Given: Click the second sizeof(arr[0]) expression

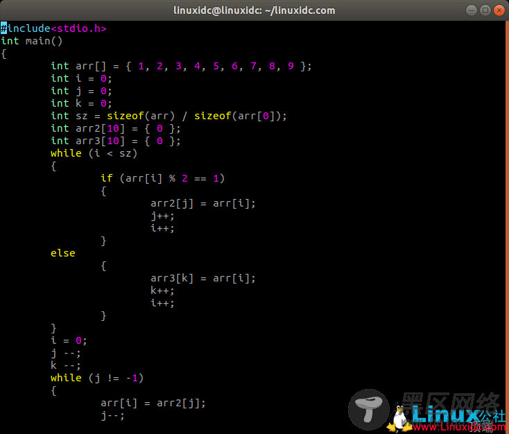Looking at the screenshot, I should (238, 116).
